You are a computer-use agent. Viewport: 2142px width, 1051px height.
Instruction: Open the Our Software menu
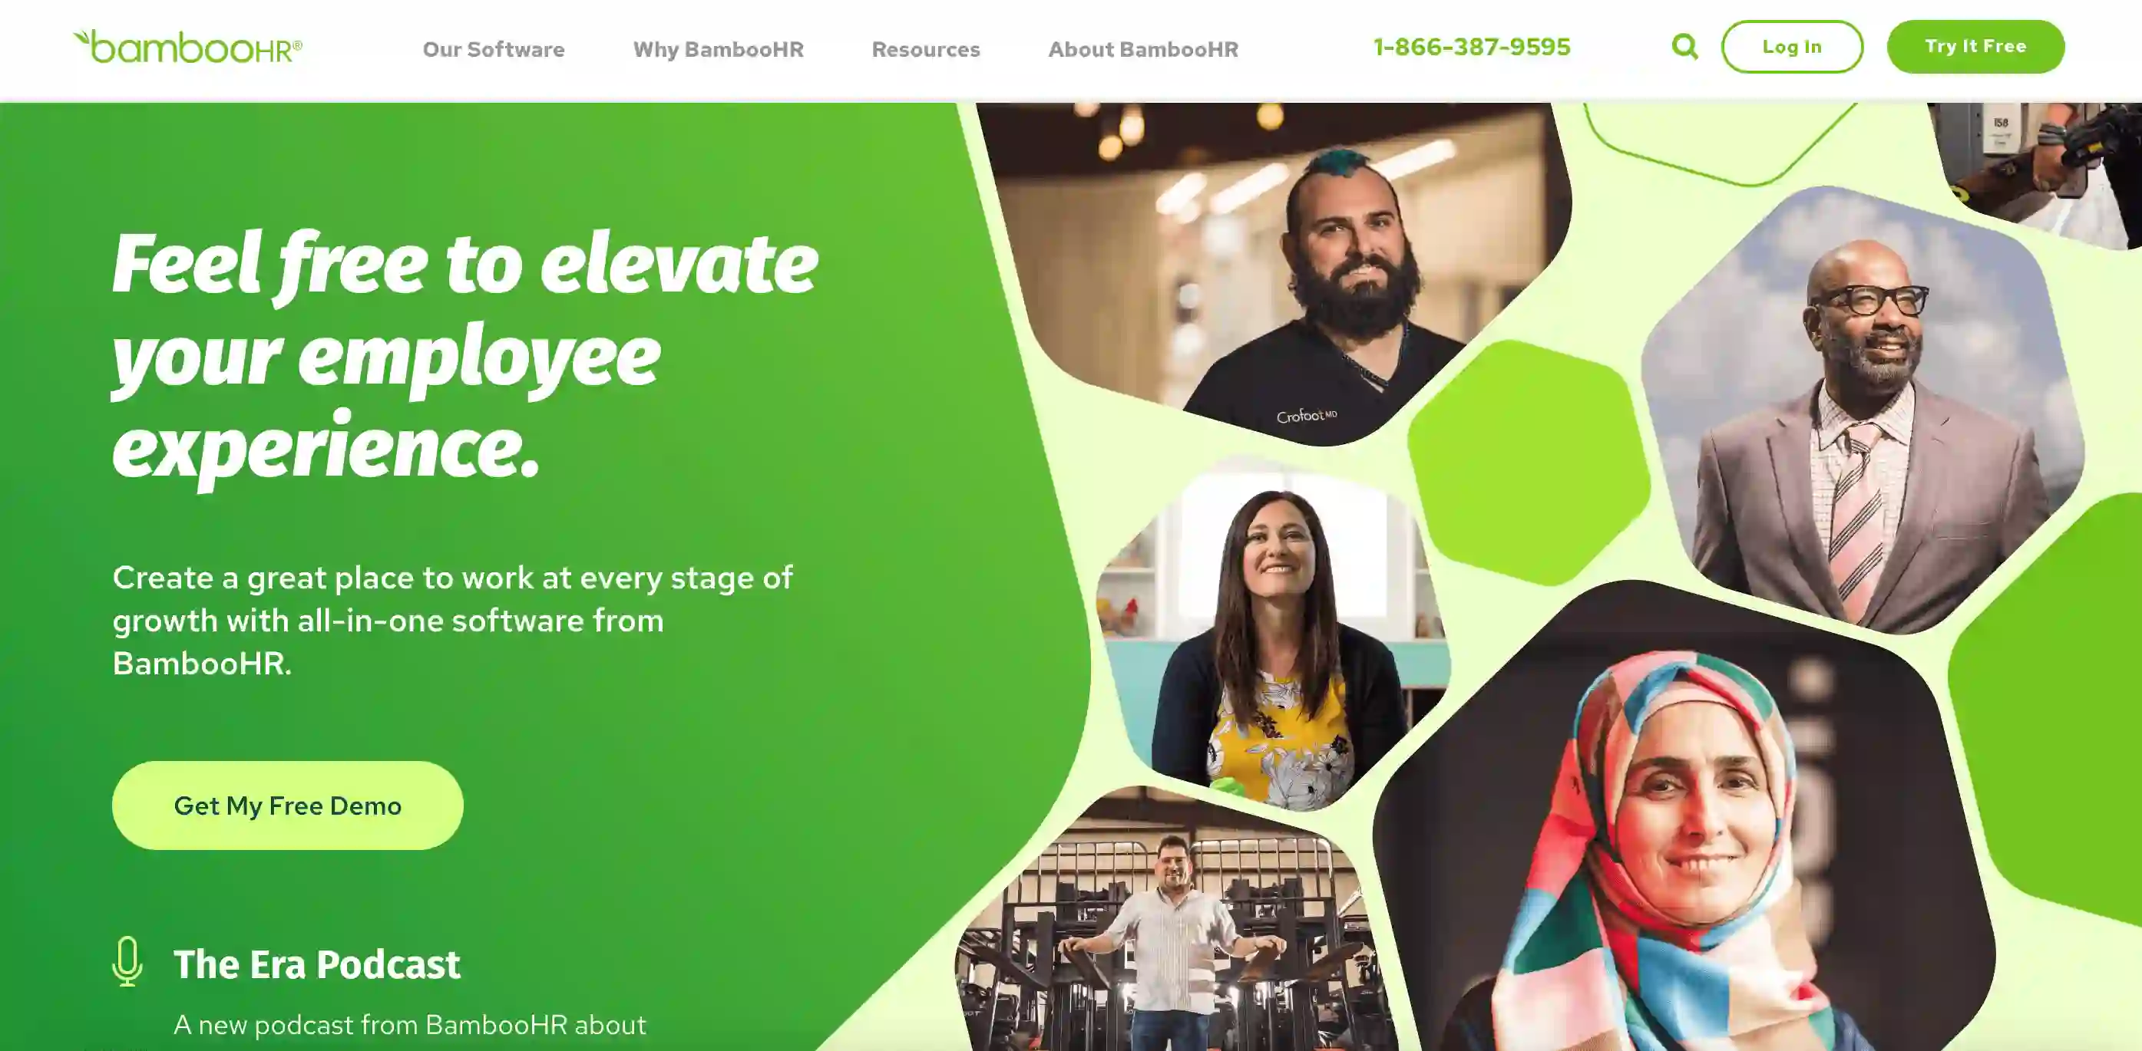(493, 49)
